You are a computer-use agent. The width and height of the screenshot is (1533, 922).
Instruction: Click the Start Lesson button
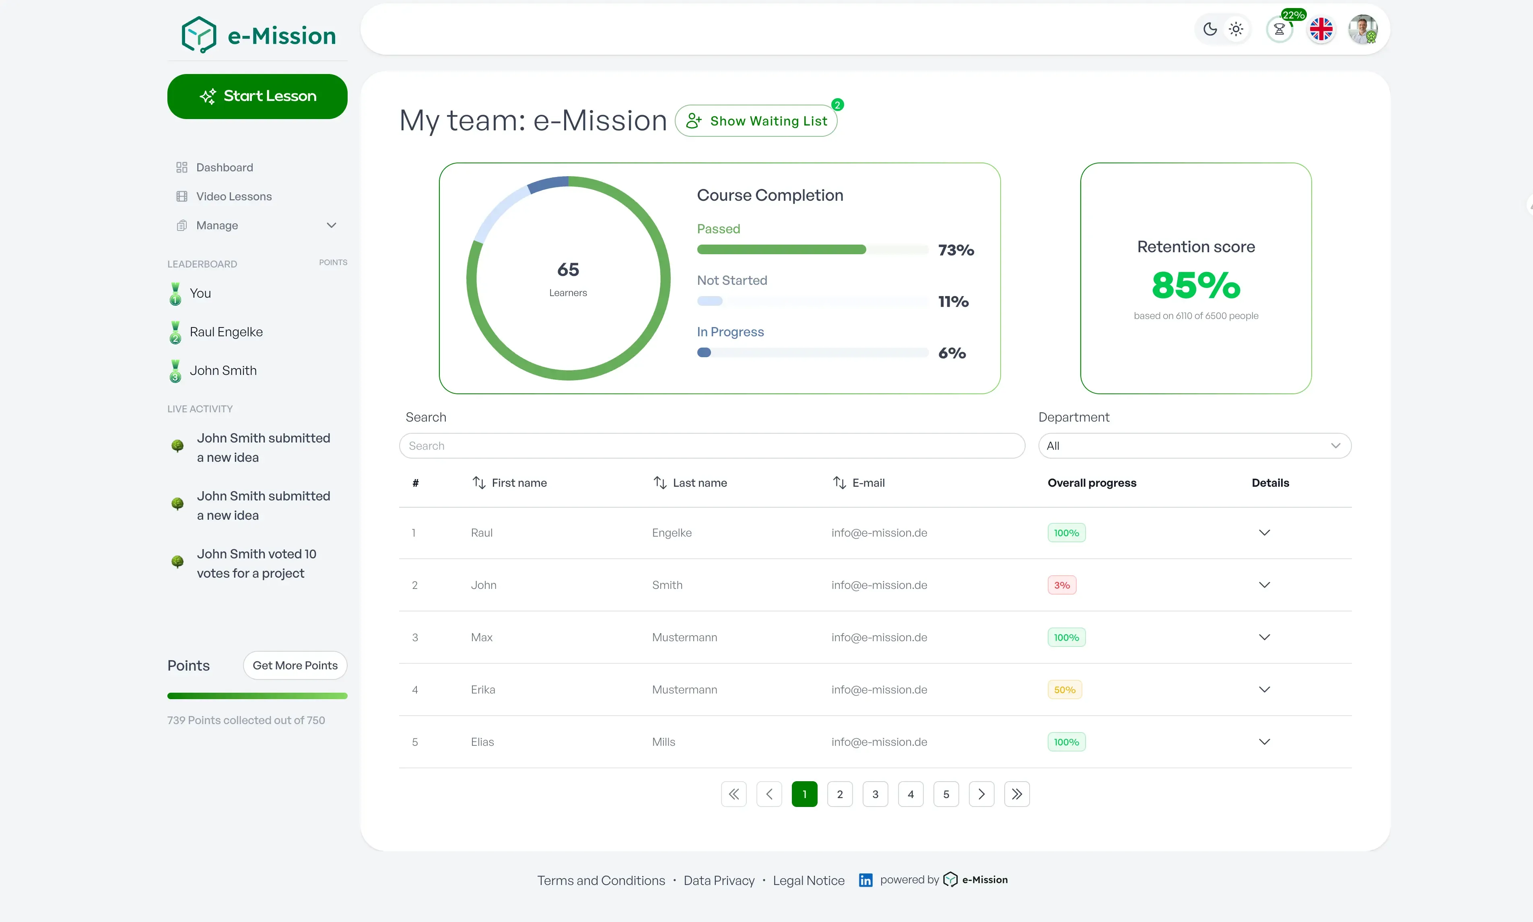tap(257, 96)
